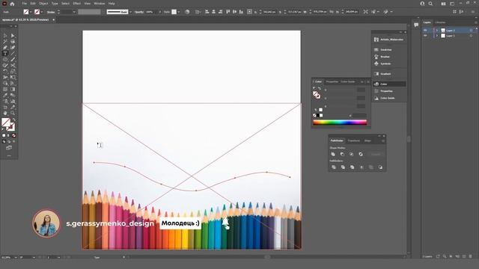Image resolution: width=479 pixels, height=269 pixels.
Task: Open the Recolor Artwork icon
Action: tap(187, 12)
